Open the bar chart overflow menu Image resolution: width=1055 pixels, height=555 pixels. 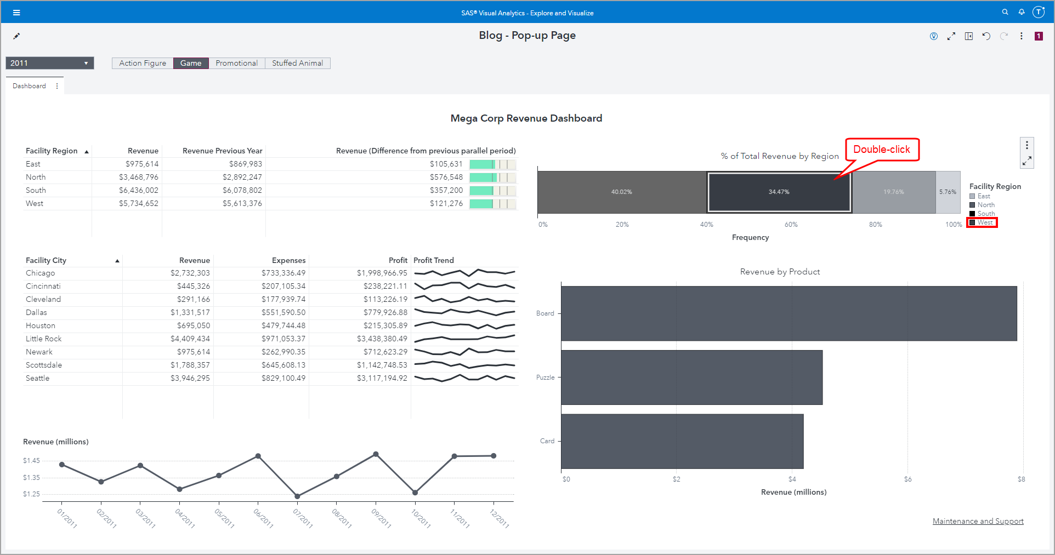(x=1026, y=145)
